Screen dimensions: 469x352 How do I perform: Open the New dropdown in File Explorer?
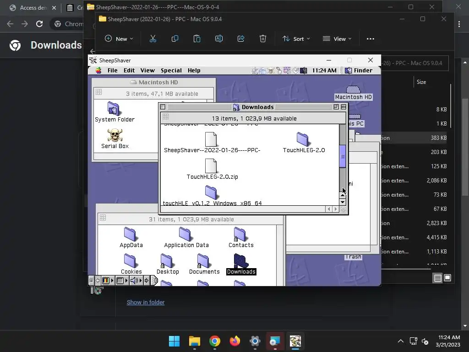coord(119,38)
